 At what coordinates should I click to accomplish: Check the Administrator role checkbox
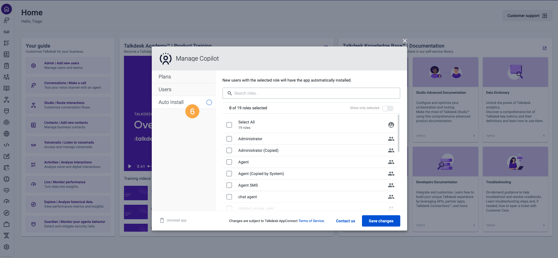tap(229, 139)
